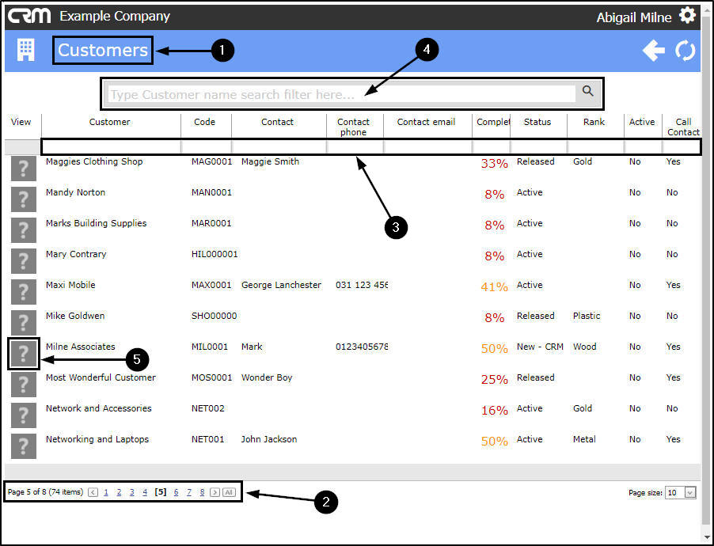
Task: Click the 41% completion value
Action: tap(494, 286)
